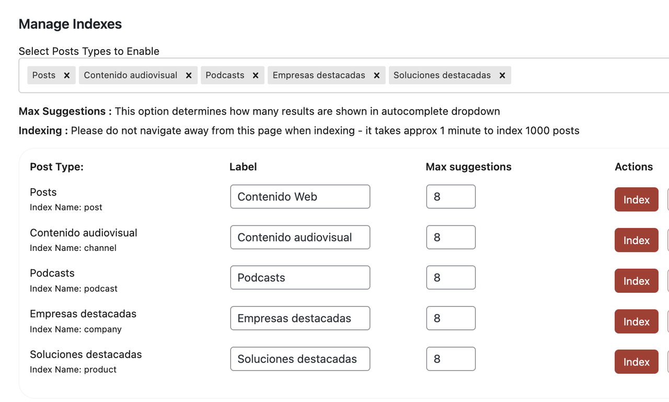669x402 pixels.
Task: Click into Soluciones destacadas label field
Action: click(x=300, y=359)
